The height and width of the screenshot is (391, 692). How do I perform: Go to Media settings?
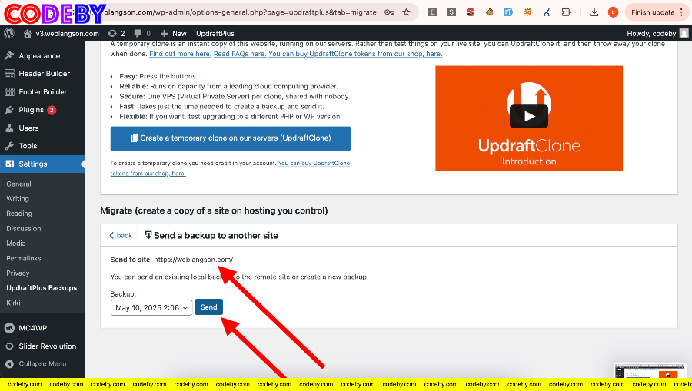(x=16, y=244)
